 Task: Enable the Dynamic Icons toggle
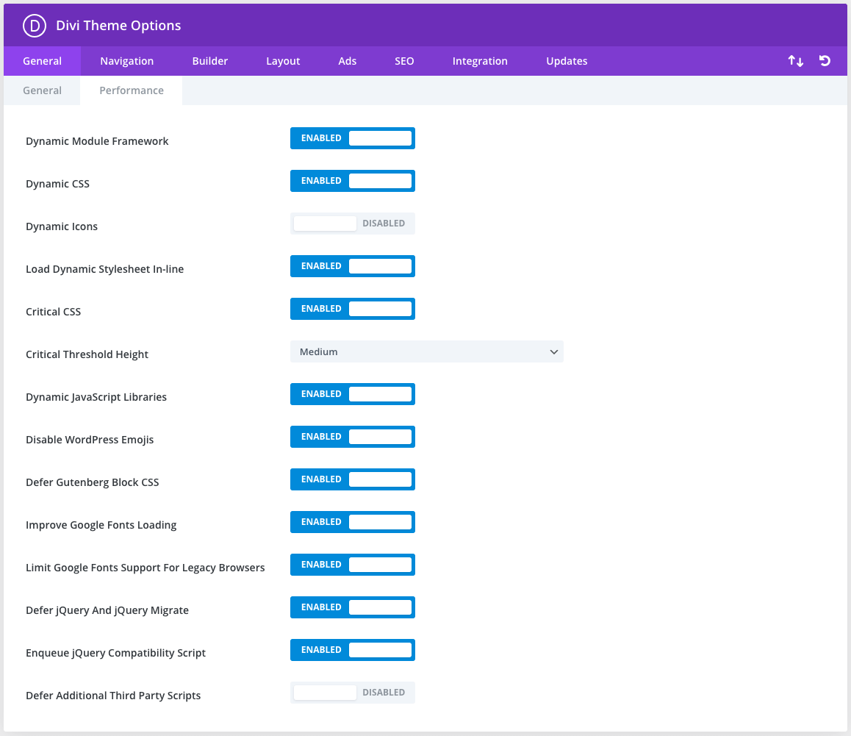tap(353, 224)
